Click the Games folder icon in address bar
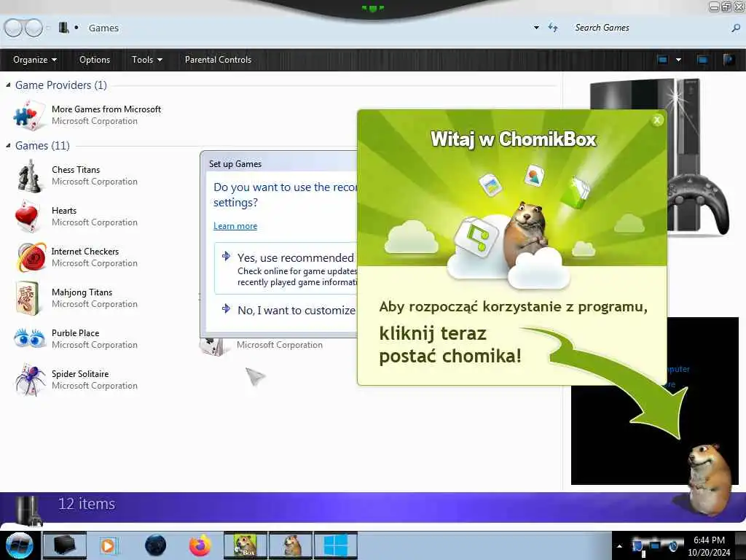The width and height of the screenshot is (746, 560). click(x=64, y=28)
